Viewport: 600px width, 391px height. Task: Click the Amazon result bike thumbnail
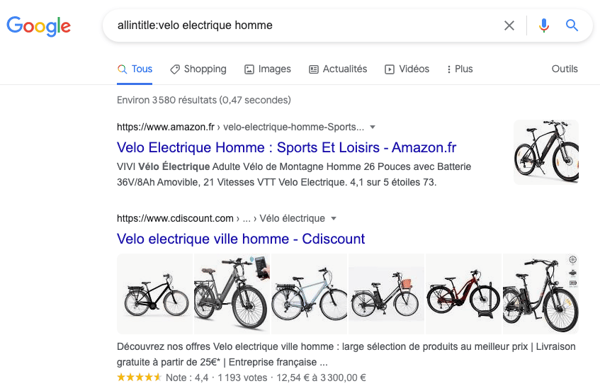coord(545,152)
